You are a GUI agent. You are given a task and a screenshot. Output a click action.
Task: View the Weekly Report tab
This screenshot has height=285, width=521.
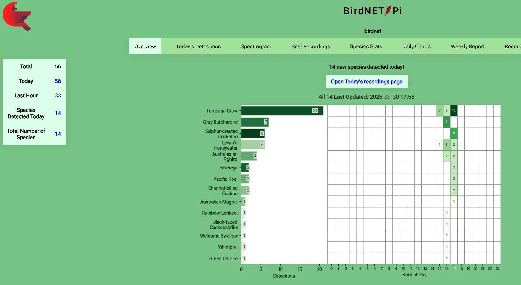pyautogui.click(x=467, y=46)
